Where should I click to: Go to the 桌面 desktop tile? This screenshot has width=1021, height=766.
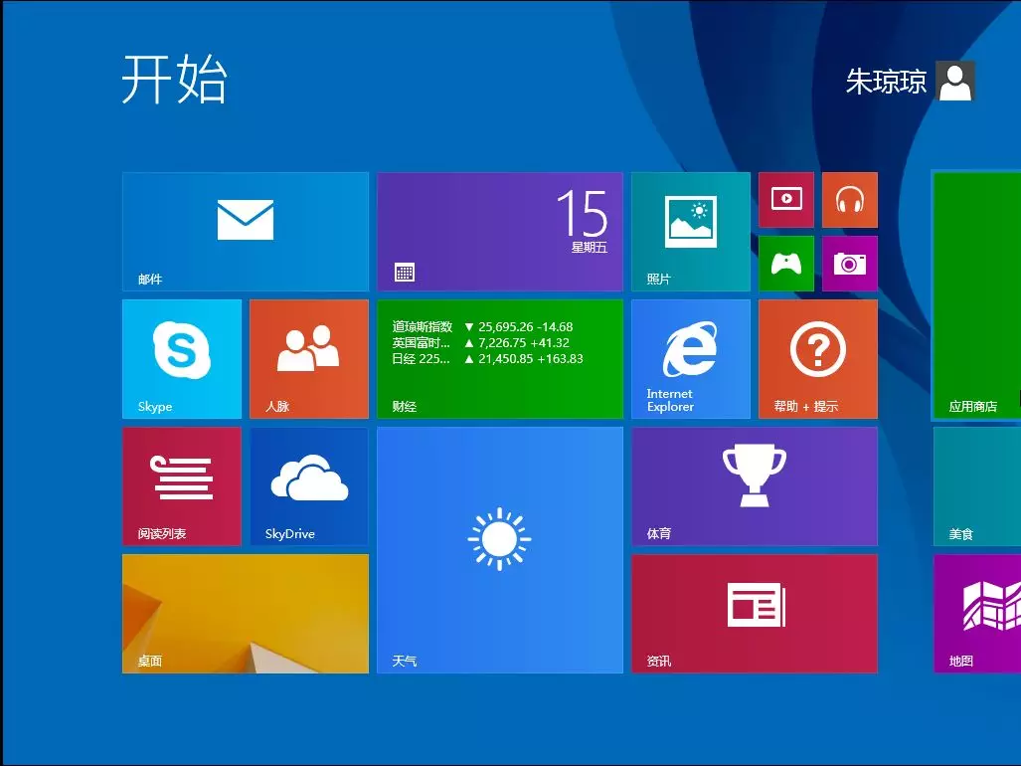[x=246, y=614]
